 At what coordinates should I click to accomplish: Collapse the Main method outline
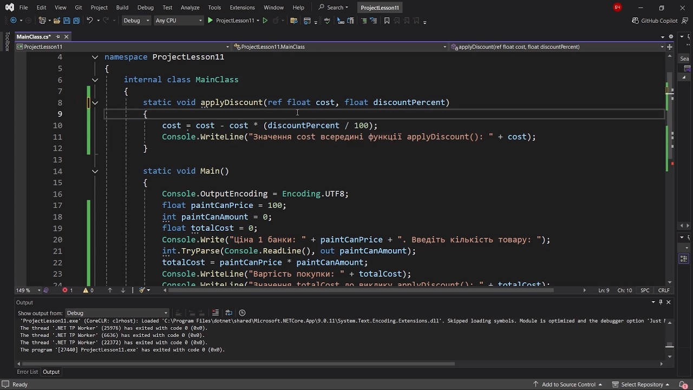[95, 171]
